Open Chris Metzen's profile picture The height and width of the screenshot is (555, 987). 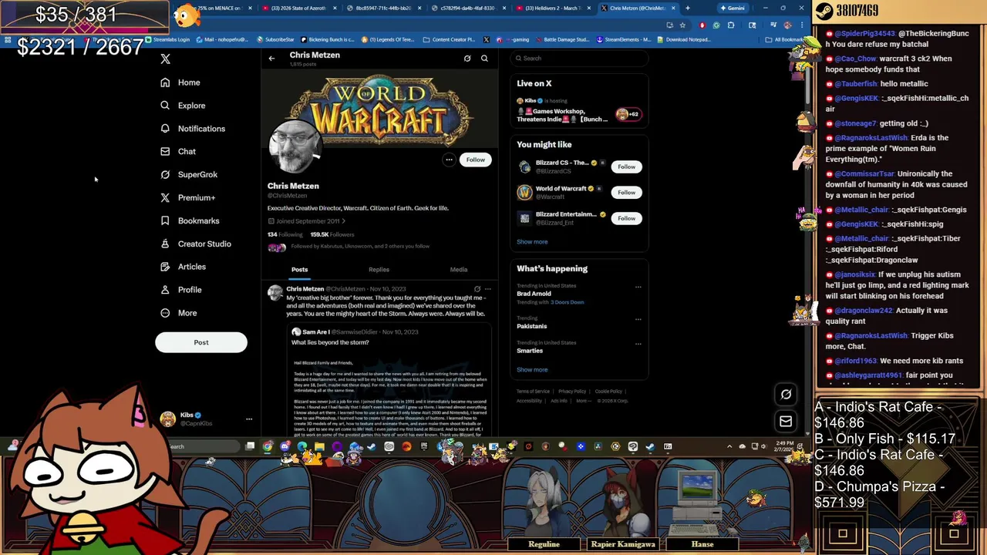tap(295, 146)
